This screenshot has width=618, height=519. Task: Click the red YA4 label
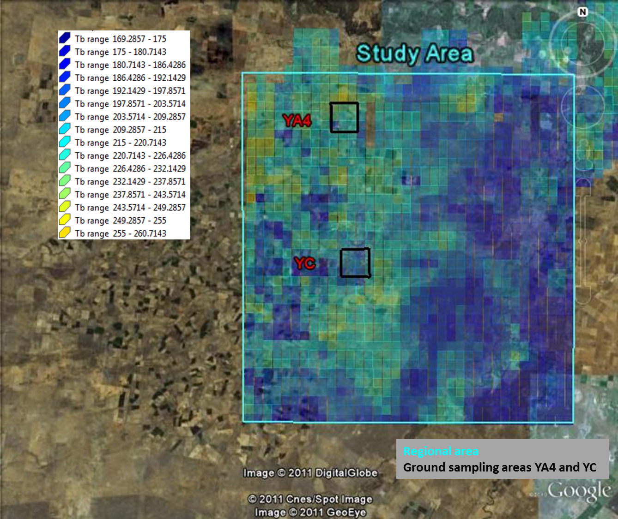[297, 121]
